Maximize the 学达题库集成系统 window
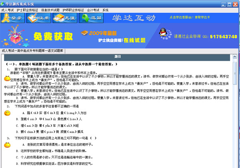The height and width of the screenshot is (168, 240). 230,4
